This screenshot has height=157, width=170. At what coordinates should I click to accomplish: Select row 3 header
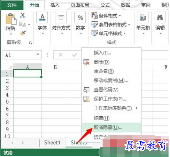click(x=7, y=88)
